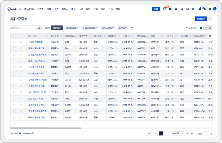Image resolution: width=222 pixels, height=143 pixels.
Task: Open the more options ellipsis button
Action: coord(210,19)
